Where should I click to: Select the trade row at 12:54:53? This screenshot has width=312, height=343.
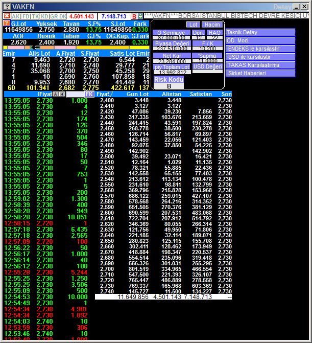click(46, 296)
